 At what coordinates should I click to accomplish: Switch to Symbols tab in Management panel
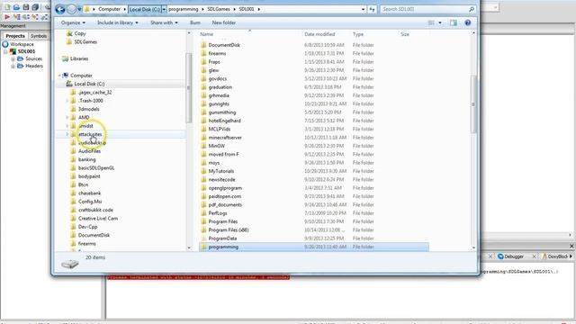39,36
